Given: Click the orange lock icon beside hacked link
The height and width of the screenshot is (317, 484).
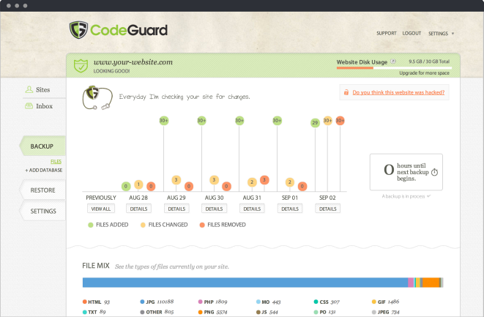Looking at the screenshot, I should (346, 92).
